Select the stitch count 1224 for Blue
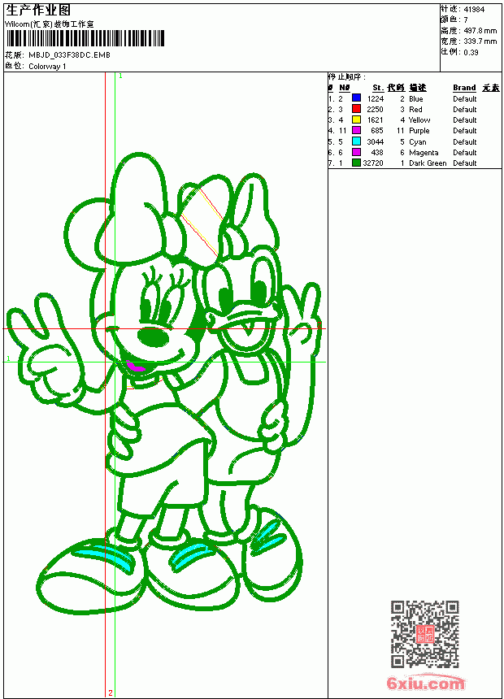The width and height of the screenshot is (504, 699). click(375, 99)
